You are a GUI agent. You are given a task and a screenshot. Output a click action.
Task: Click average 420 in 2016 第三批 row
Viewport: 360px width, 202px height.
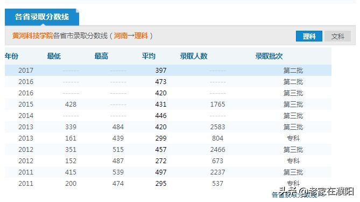(x=161, y=93)
